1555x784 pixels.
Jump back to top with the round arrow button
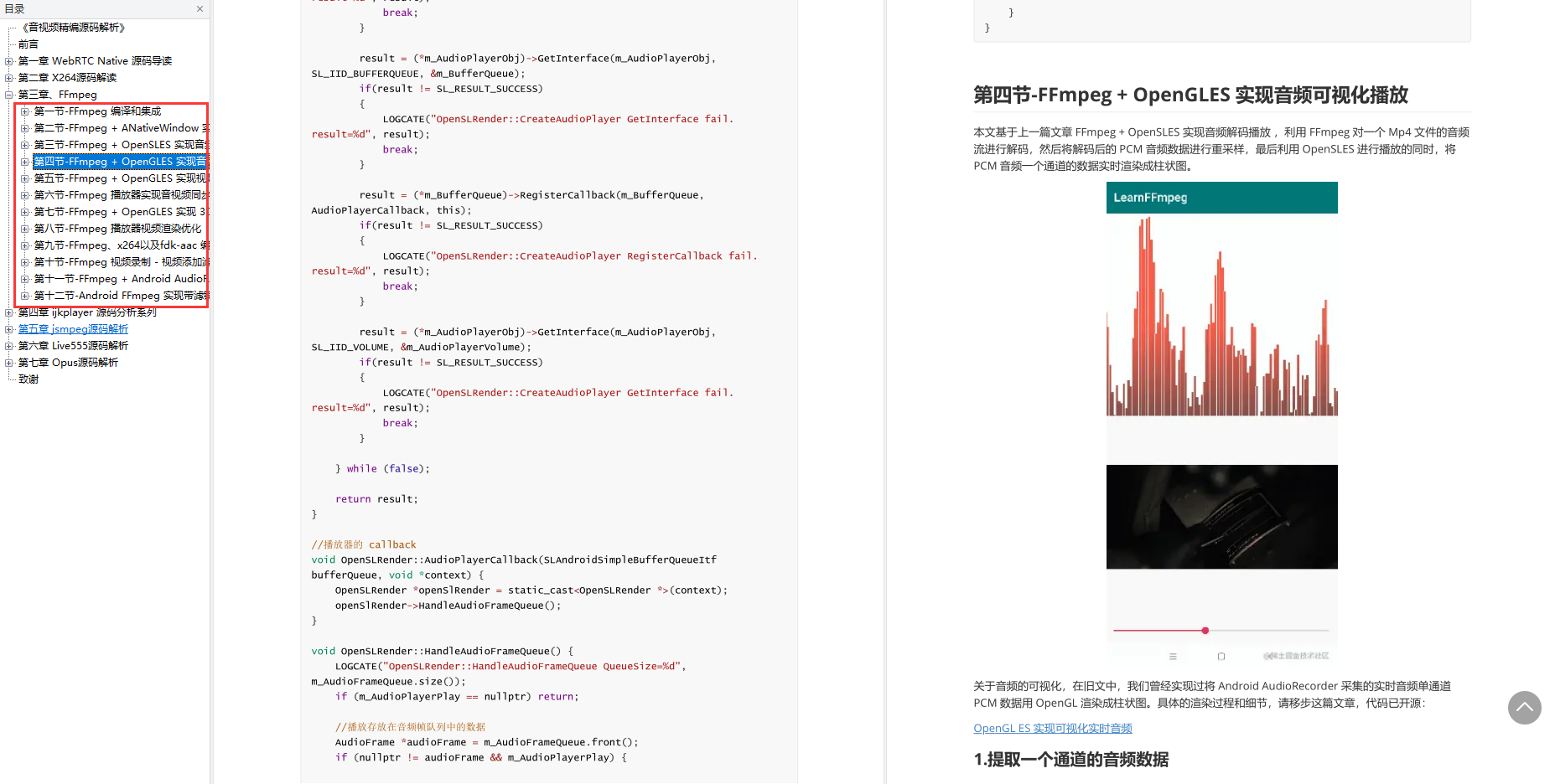click(1524, 708)
